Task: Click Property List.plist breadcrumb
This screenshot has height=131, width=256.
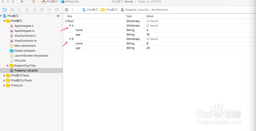Action: 135,10
